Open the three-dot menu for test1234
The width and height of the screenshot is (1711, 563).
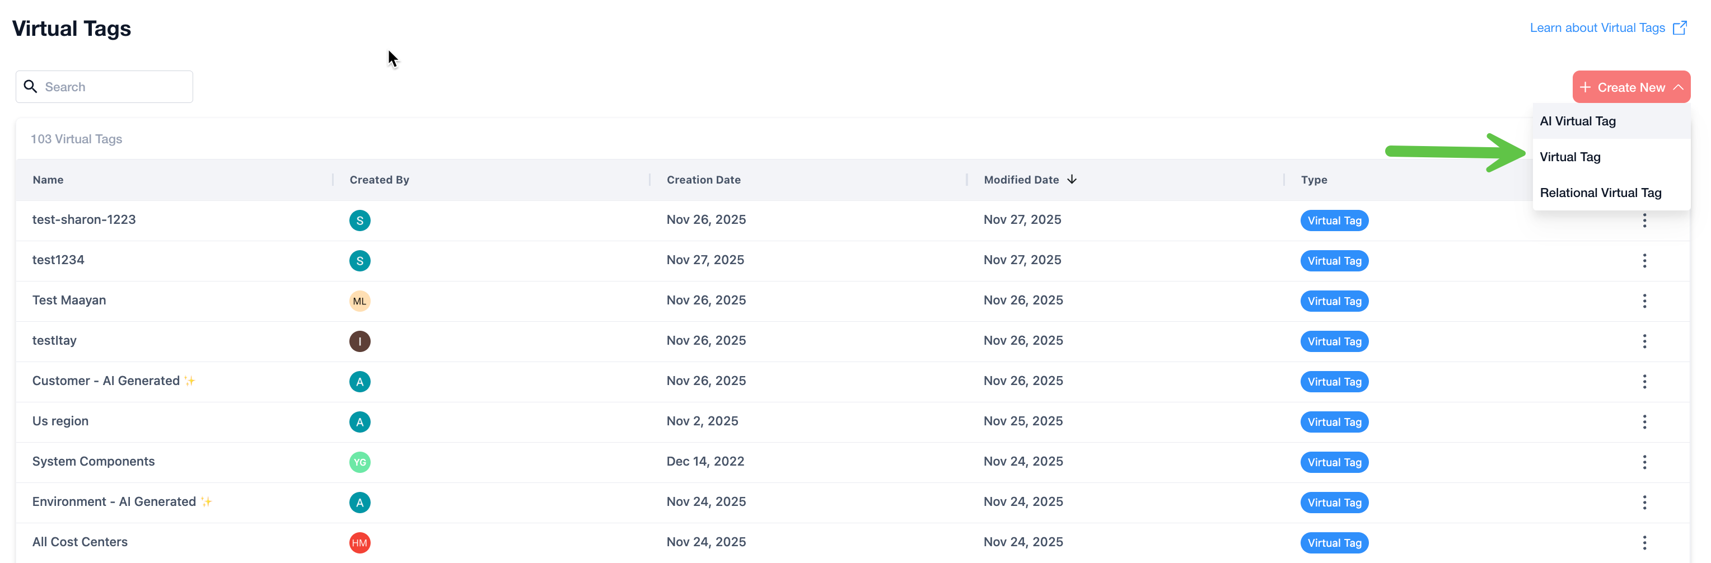(x=1644, y=260)
